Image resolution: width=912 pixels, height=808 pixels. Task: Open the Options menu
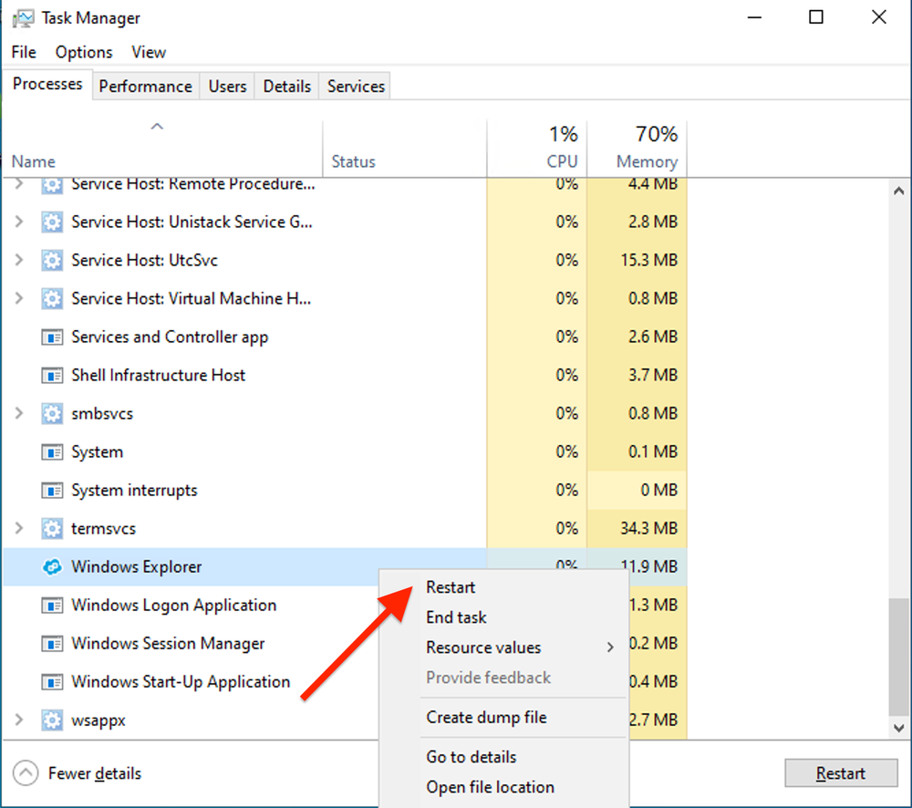click(83, 52)
